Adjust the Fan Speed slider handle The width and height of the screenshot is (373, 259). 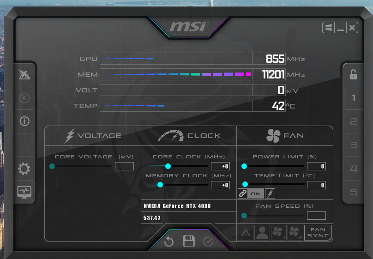pos(244,216)
